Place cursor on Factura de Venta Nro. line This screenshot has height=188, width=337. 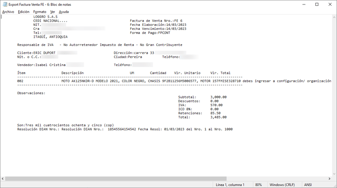tap(156, 21)
